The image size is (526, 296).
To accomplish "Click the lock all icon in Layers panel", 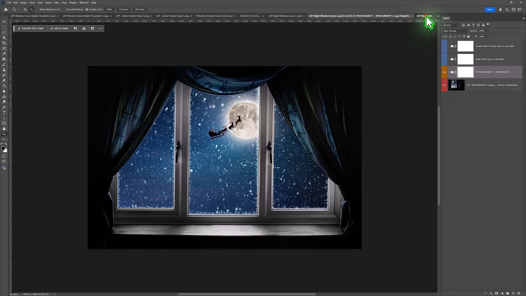I will point(468,36).
